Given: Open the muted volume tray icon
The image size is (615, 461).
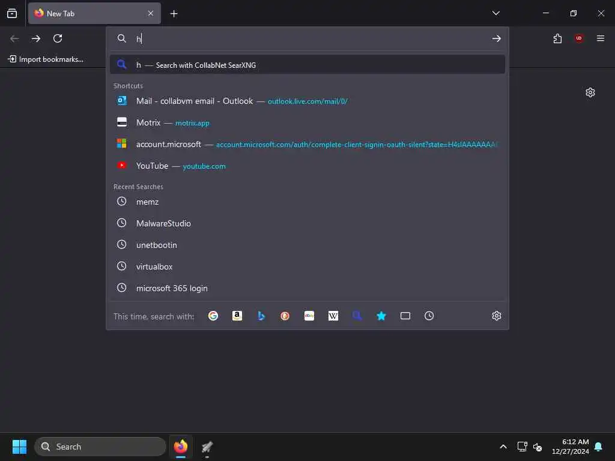Looking at the screenshot, I should coord(538,447).
